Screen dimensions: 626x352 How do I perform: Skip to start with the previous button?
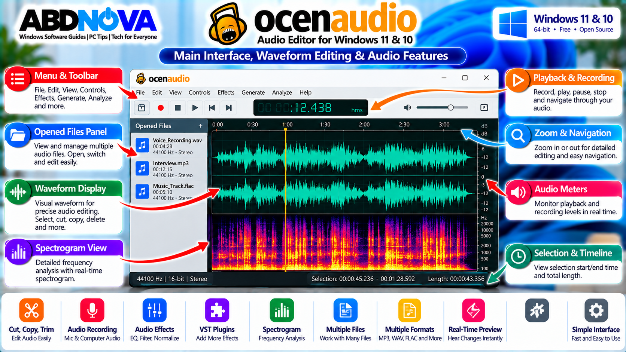click(x=212, y=108)
